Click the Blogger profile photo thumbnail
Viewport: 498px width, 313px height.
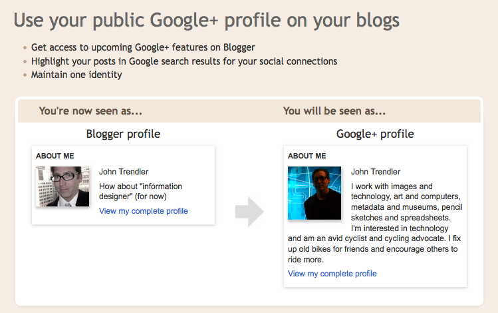point(63,186)
